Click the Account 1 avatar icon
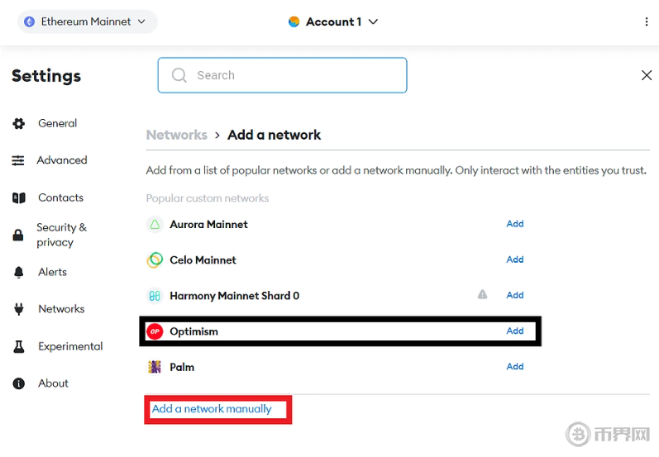 (294, 21)
